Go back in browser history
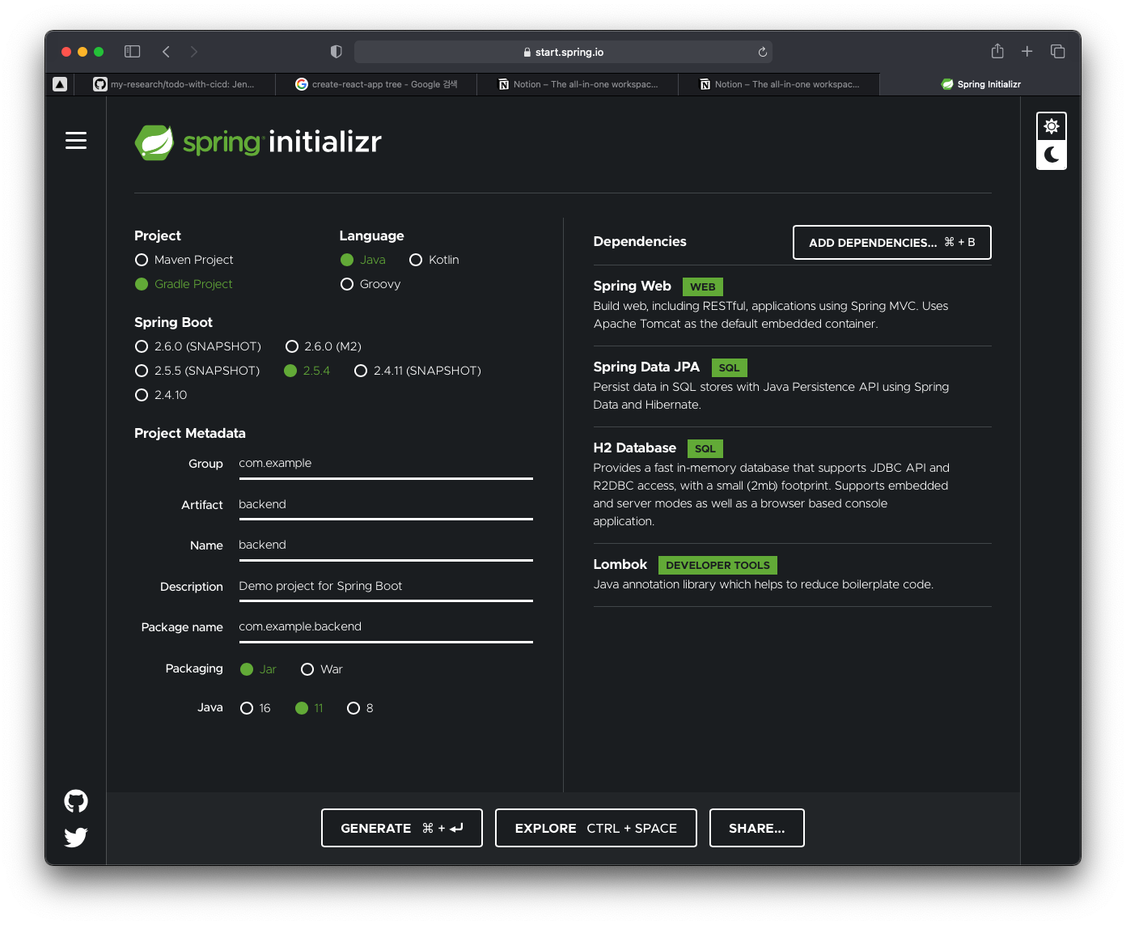1126x925 pixels. pyautogui.click(x=166, y=52)
